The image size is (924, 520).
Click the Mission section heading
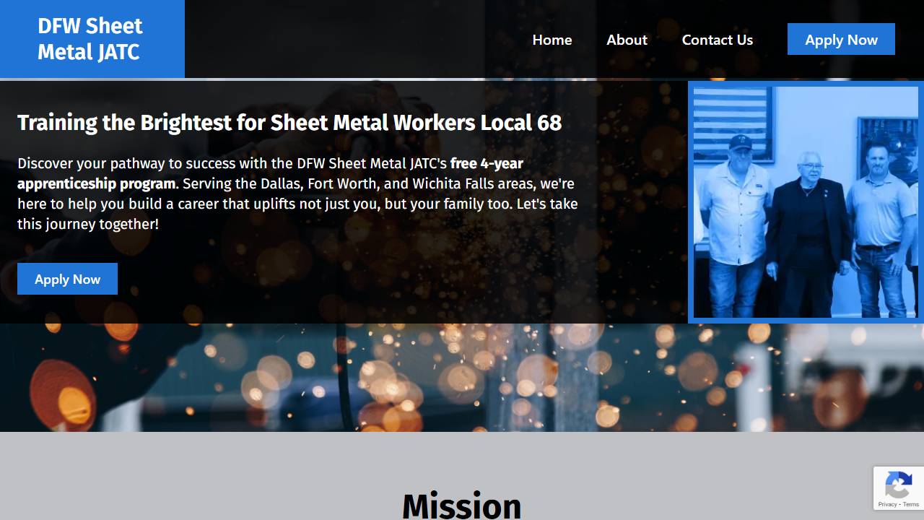point(461,504)
